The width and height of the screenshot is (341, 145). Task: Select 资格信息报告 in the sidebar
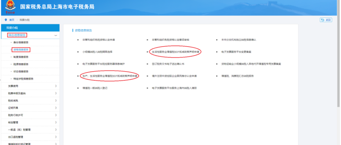pos(21,50)
